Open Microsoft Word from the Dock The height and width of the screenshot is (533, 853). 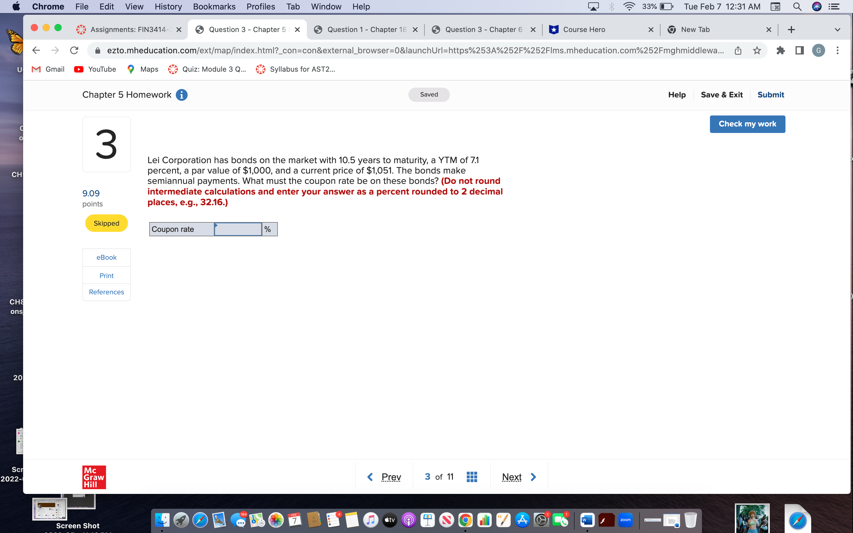point(588,520)
